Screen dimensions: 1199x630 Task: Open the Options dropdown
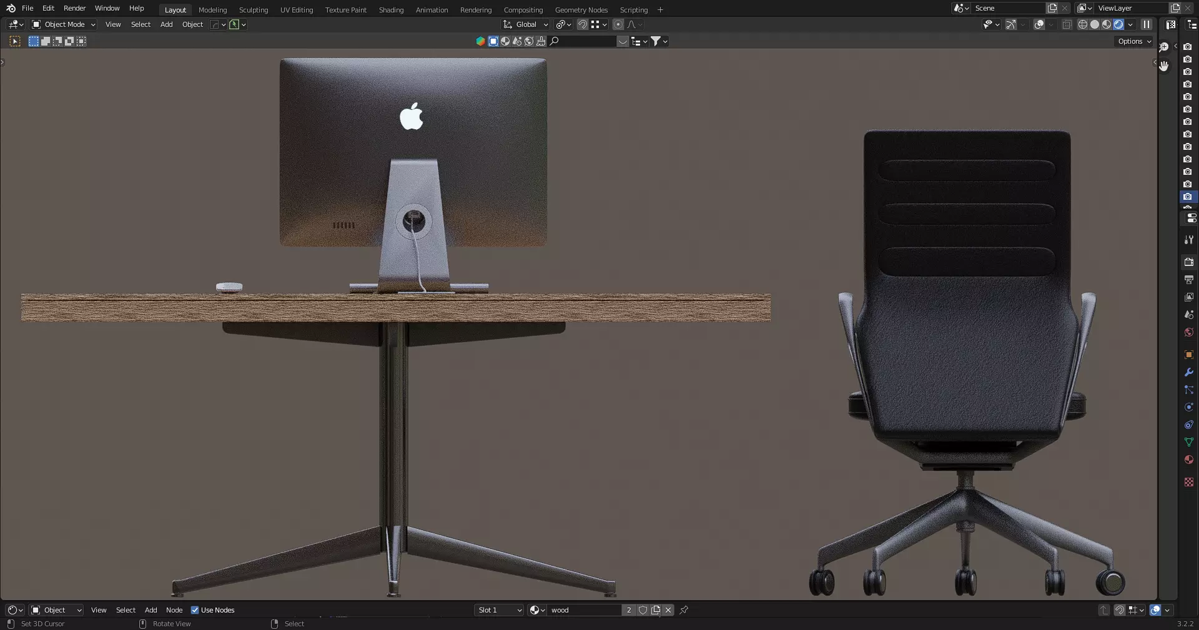click(x=1135, y=41)
